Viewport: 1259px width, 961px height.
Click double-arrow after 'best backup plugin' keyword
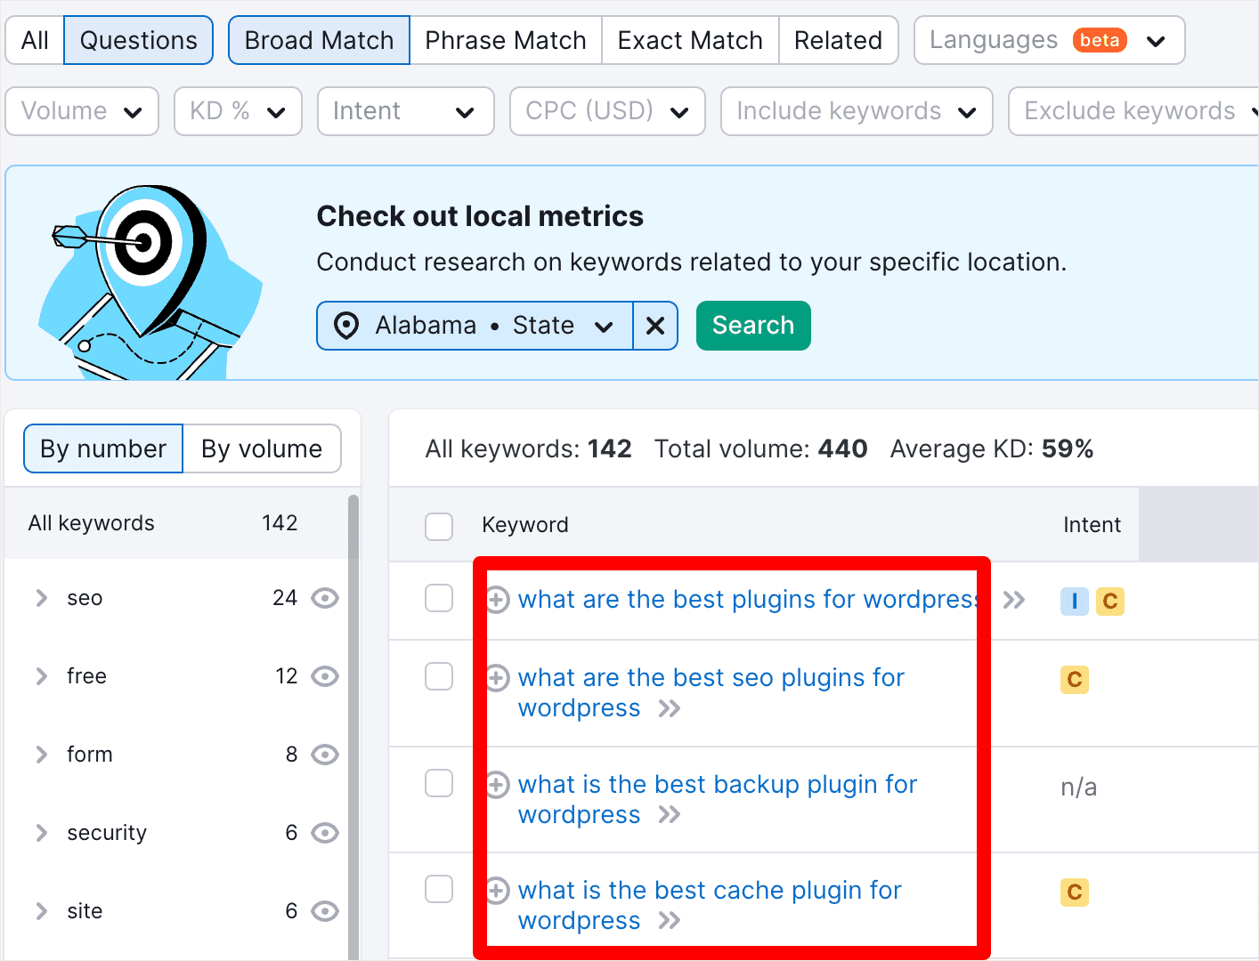tap(670, 814)
